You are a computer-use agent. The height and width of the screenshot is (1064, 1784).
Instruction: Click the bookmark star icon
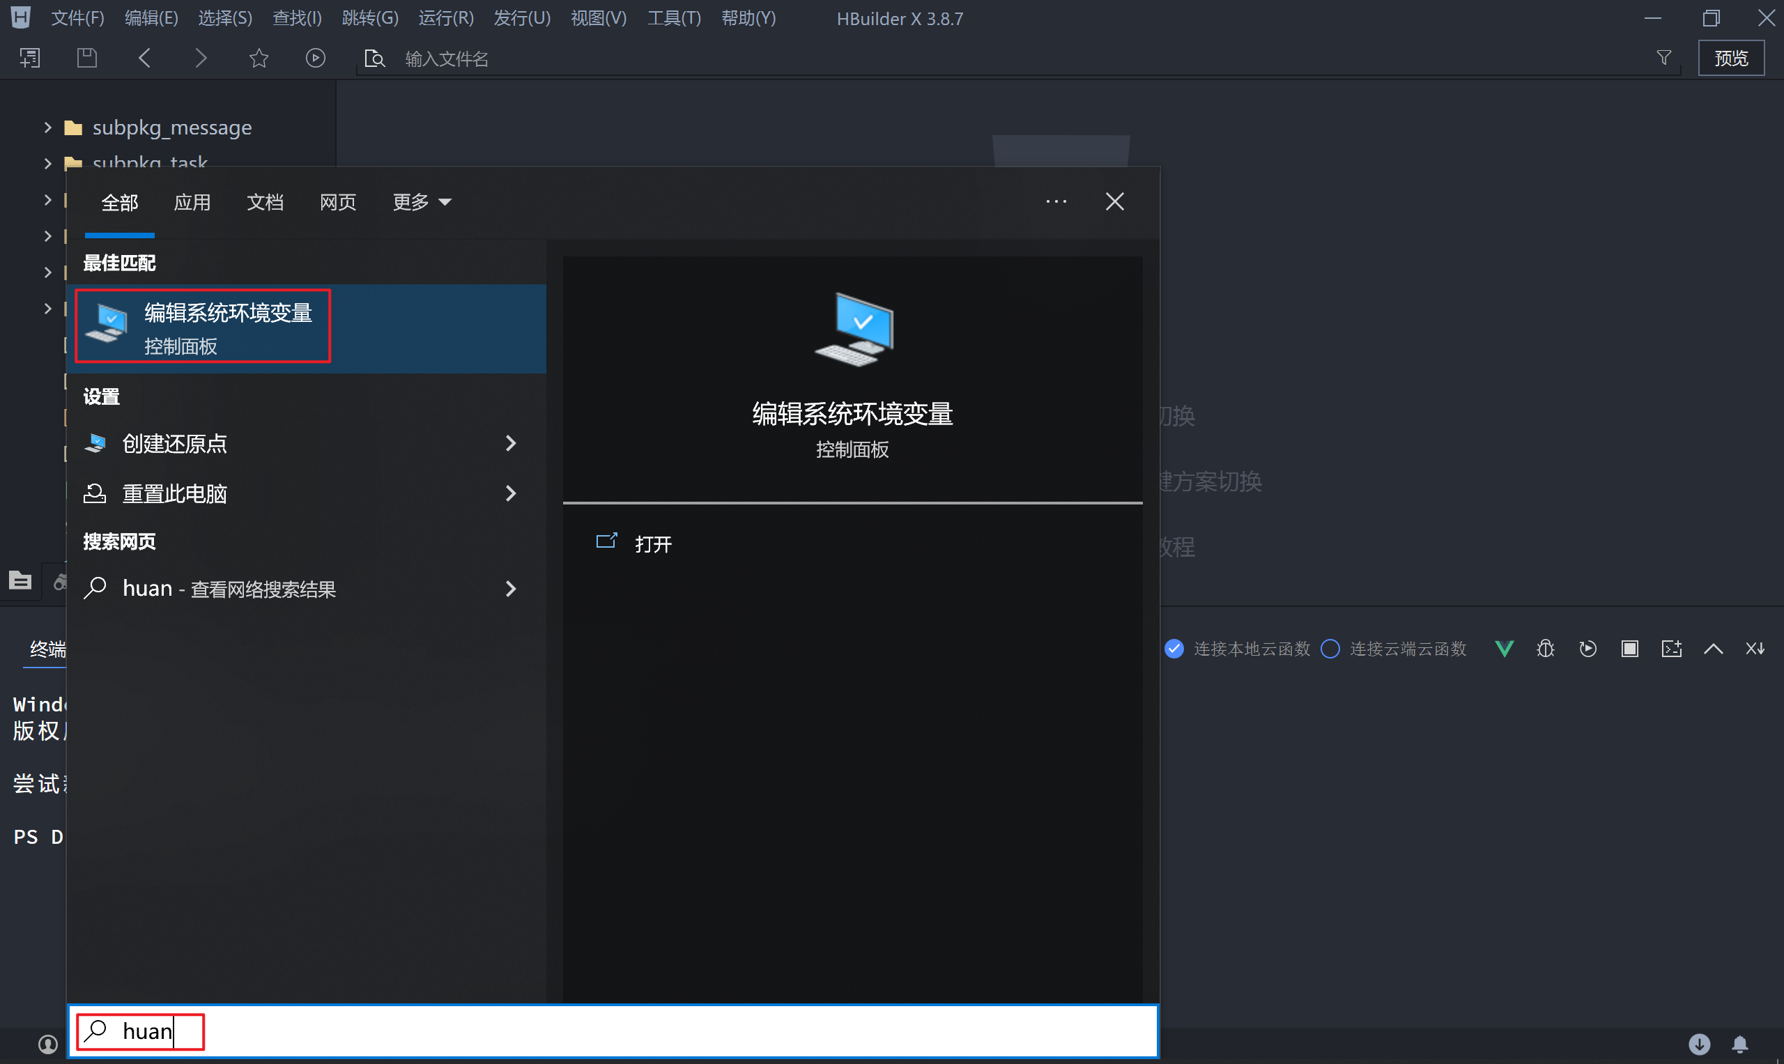point(258,58)
